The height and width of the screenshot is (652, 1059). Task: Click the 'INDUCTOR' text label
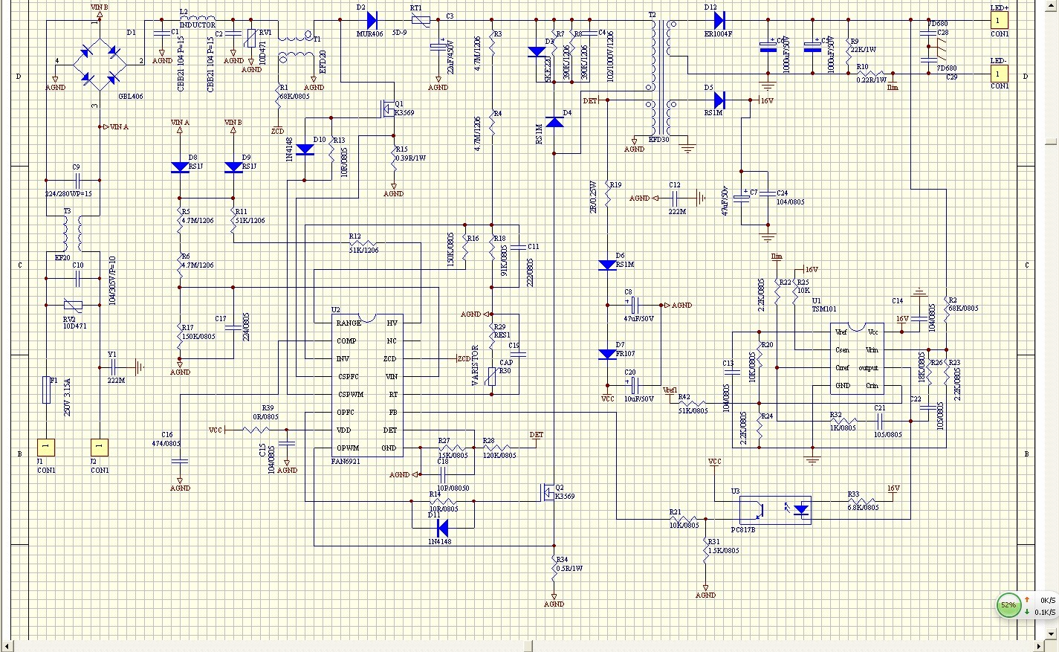coord(198,25)
